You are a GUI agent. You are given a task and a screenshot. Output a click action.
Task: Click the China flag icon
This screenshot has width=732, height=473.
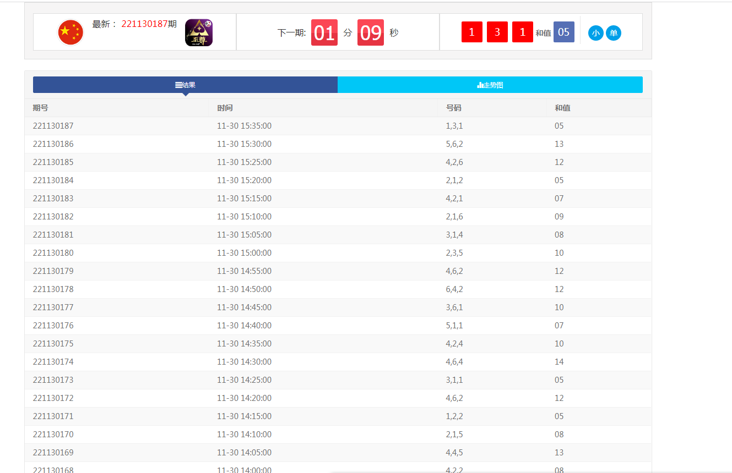pyautogui.click(x=71, y=32)
